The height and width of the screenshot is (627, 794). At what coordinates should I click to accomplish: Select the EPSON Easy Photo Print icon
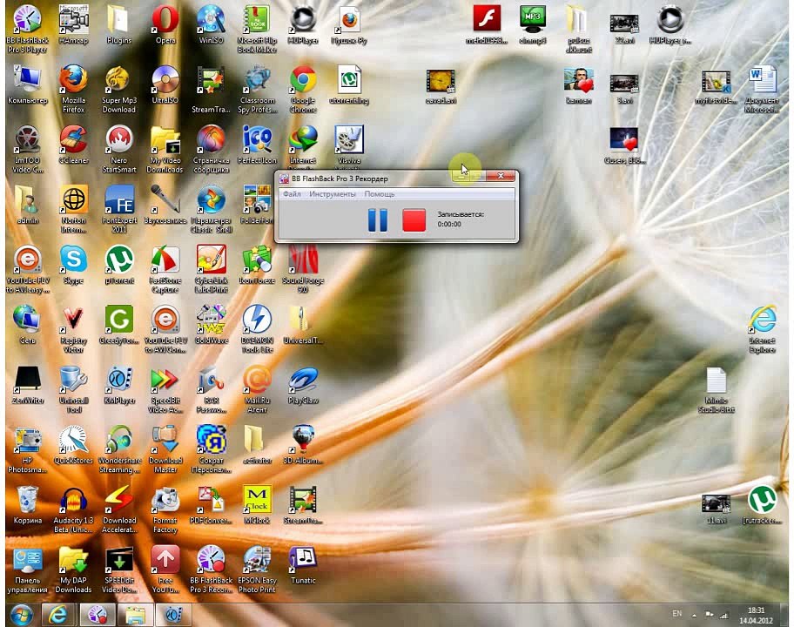click(x=257, y=570)
